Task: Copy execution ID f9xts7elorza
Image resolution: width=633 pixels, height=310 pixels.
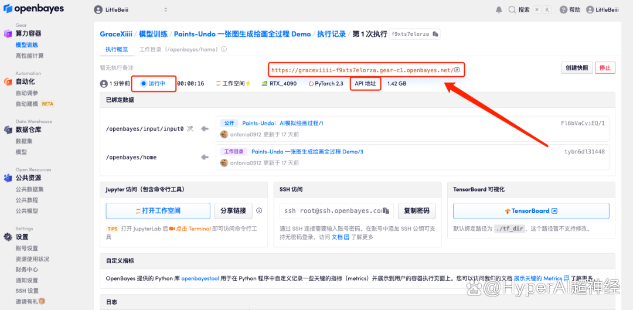Action: click(x=435, y=35)
